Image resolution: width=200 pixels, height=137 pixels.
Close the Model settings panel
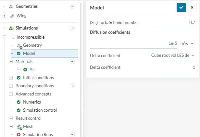click(192, 8)
